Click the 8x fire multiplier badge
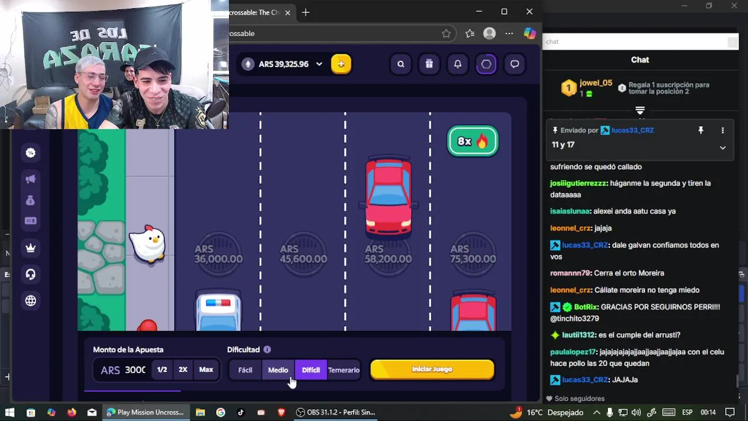Screen dimensions: 748x421 coord(473,142)
